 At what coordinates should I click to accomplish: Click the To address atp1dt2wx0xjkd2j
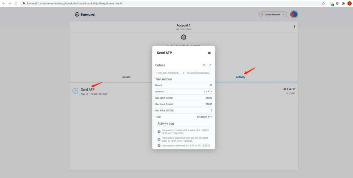pyautogui.click(x=199, y=73)
